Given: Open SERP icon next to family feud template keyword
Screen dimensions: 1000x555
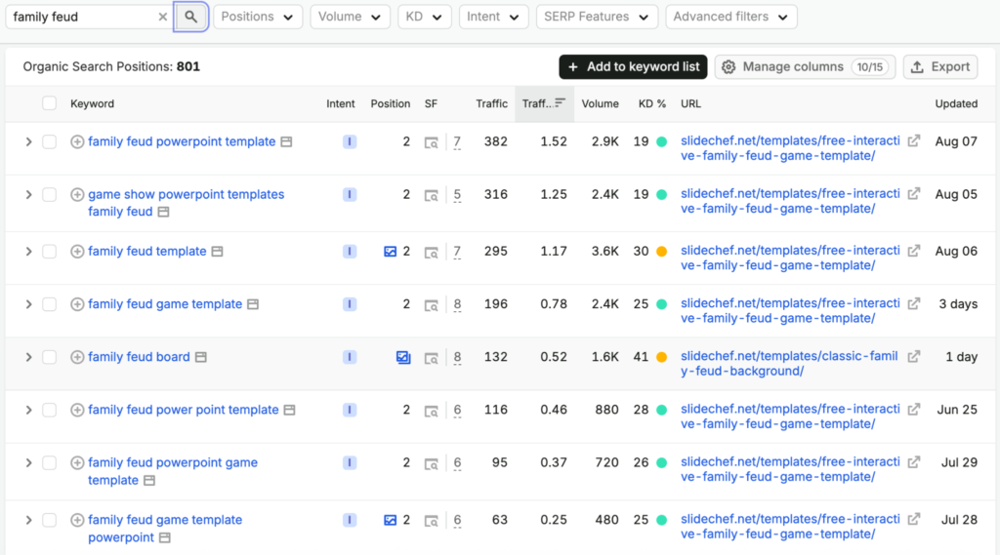Looking at the screenshot, I should (218, 251).
